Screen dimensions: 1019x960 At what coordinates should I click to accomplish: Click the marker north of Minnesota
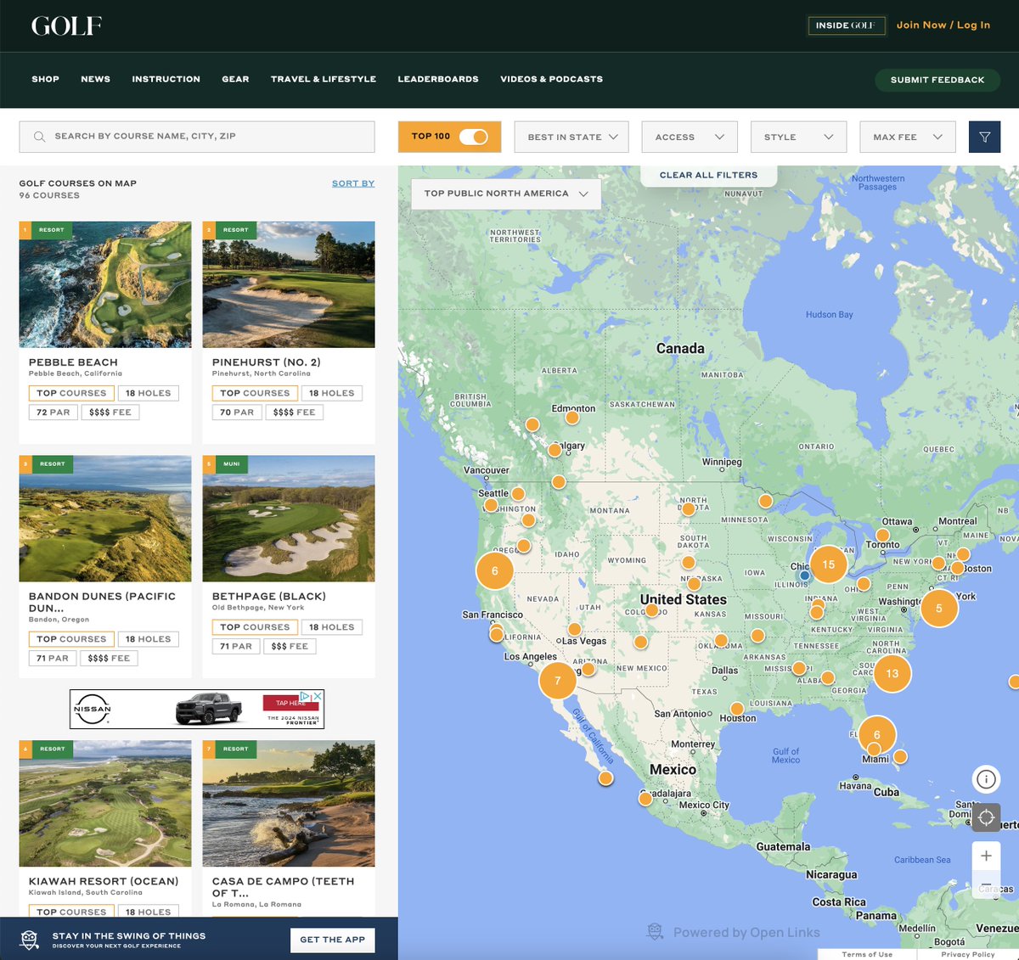click(765, 501)
